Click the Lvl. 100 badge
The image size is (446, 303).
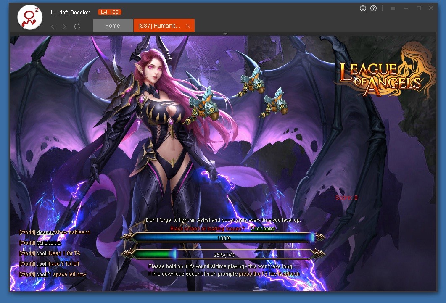pyautogui.click(x=109, y=12)
